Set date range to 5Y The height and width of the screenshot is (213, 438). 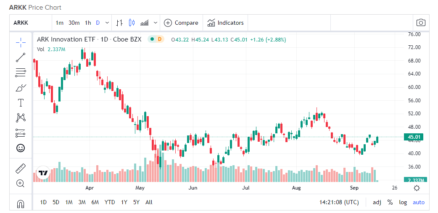coord(136,203)
